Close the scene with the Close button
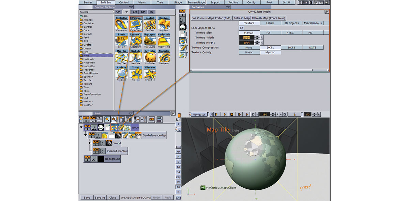The image size is (409, 201). click(113, 198)
